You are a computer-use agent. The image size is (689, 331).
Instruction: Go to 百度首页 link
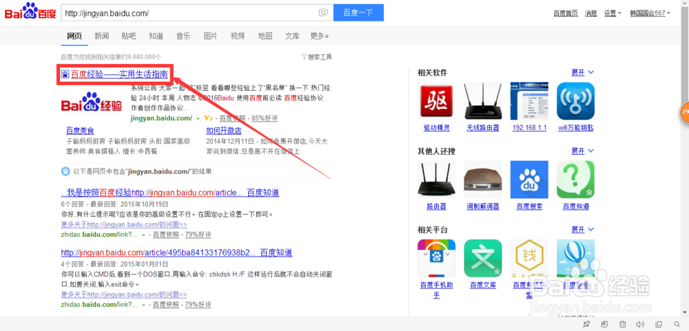[566, 13]
